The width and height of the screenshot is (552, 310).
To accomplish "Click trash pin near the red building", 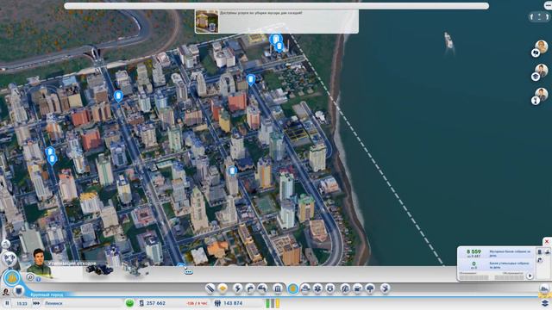I will pyautogui.click(x=251, y=80).
